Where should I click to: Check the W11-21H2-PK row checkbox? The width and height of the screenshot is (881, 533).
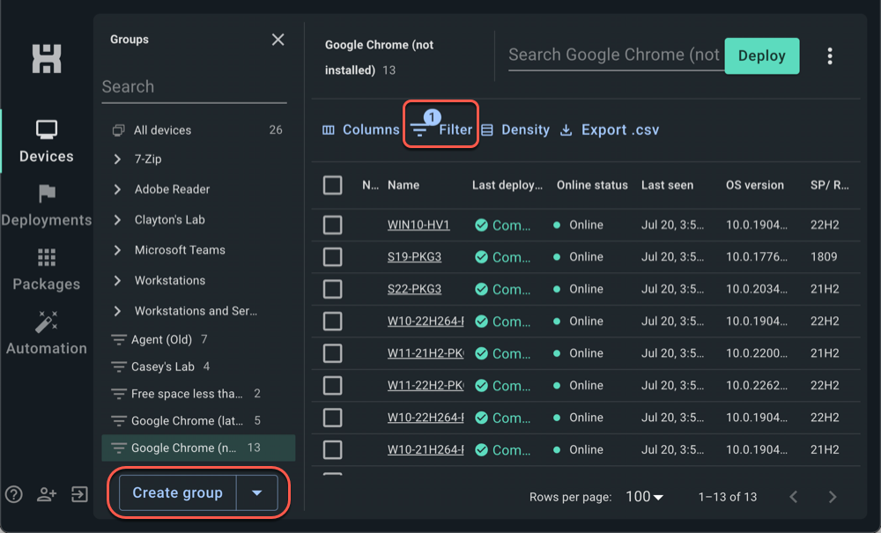click(333, 353)
